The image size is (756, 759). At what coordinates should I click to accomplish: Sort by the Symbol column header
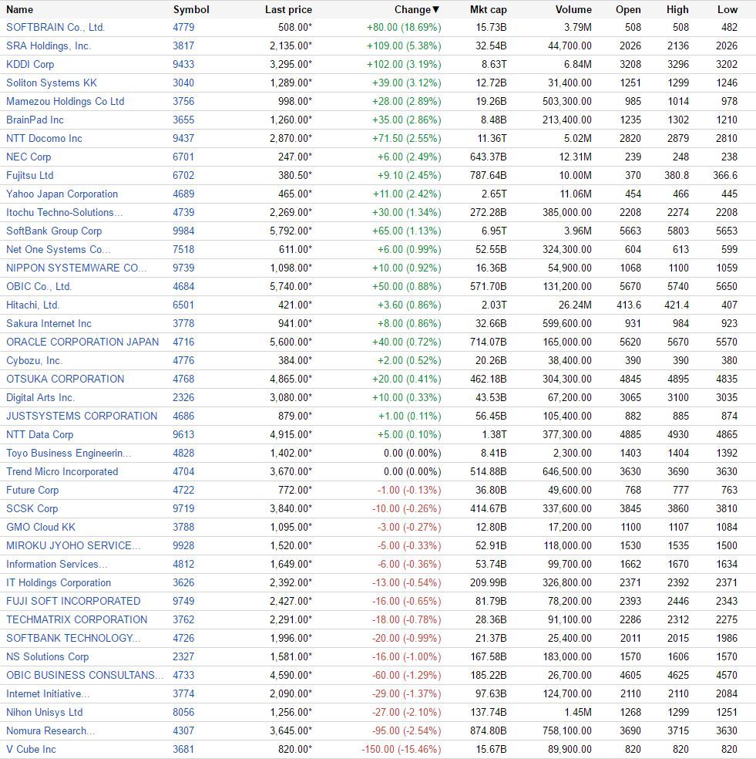[x=191, y=10]
